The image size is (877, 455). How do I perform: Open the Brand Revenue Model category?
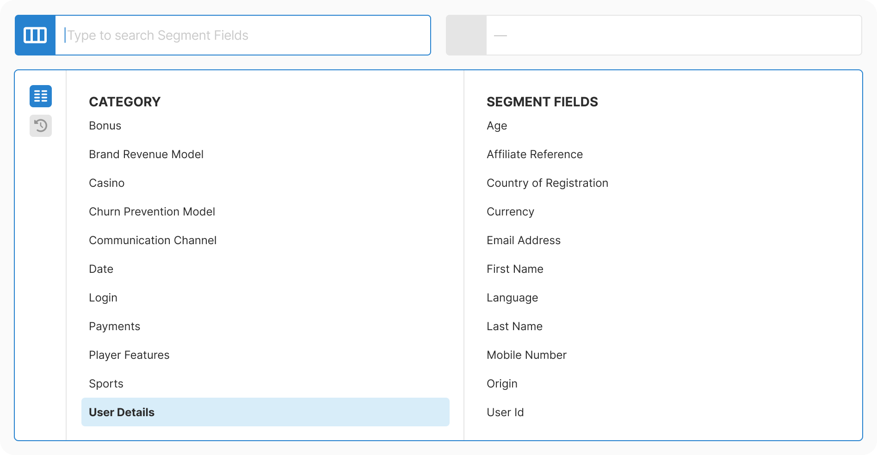click(x=146, y=154)
